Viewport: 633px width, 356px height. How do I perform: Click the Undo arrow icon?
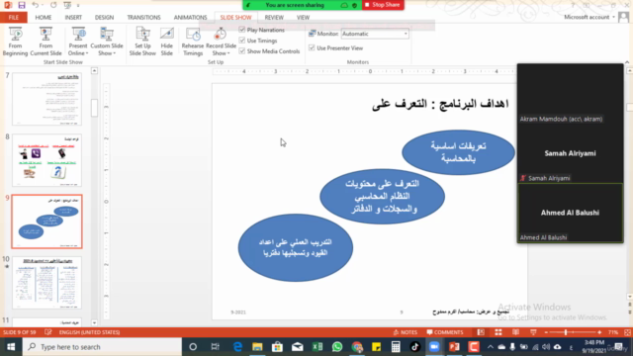[36, 5]
